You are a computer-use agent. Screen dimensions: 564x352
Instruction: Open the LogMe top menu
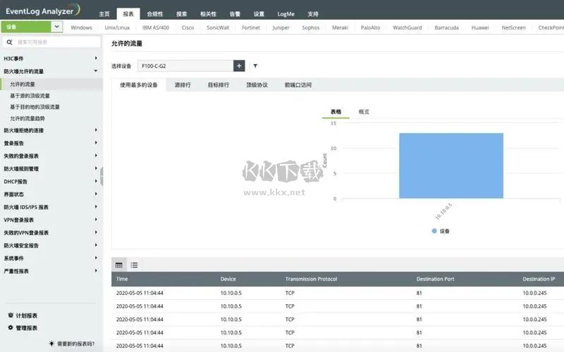click(286, 14)
